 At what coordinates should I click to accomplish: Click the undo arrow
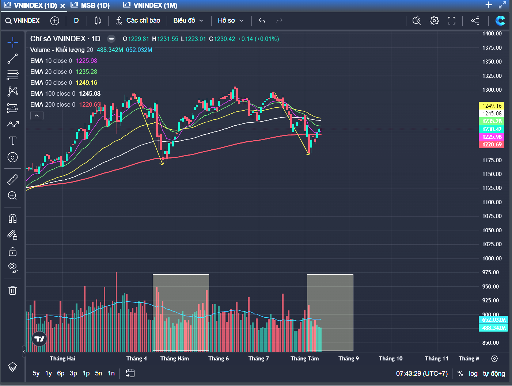[x=262, y=21]
